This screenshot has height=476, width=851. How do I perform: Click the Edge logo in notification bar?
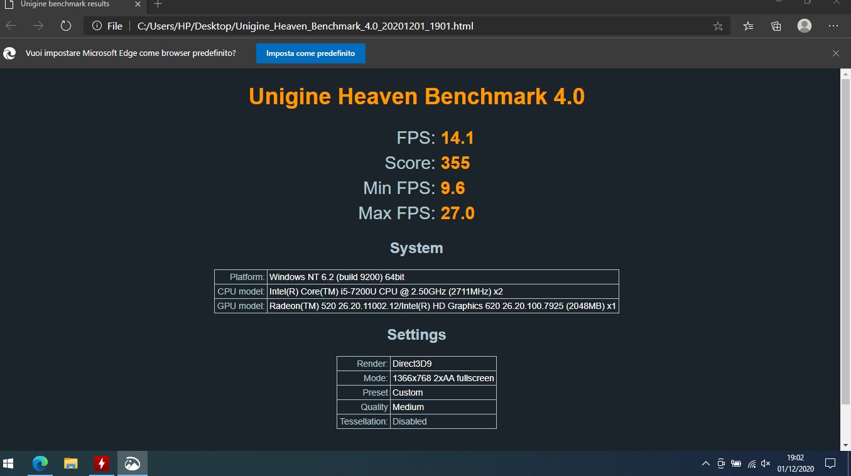(9, 53)
